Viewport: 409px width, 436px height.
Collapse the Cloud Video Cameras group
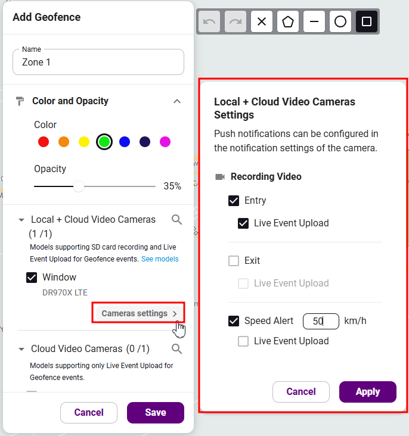coord(21,349)
